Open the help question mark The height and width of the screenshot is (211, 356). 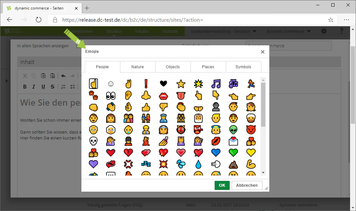[x=341, y=31]
